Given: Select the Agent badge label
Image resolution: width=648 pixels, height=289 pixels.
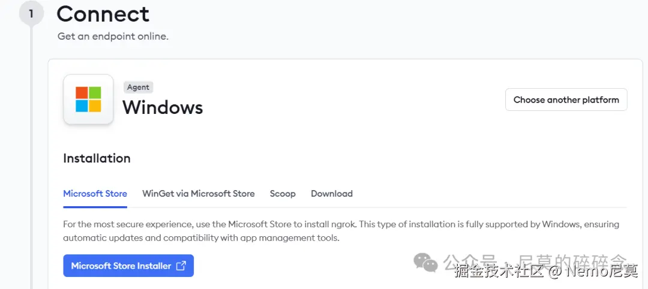Looking at the screenshot, I should point(138,87).
